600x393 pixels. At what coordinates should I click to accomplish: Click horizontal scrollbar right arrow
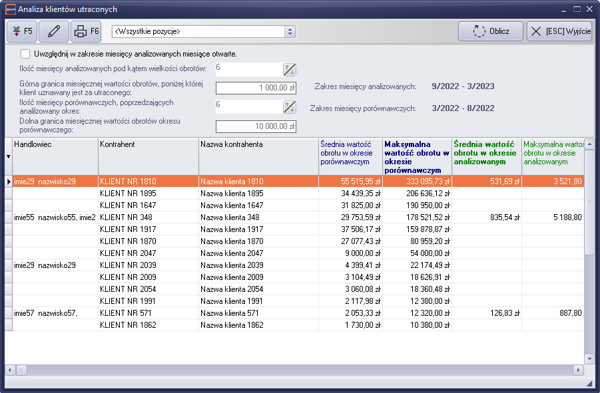[x=578, y=370]
